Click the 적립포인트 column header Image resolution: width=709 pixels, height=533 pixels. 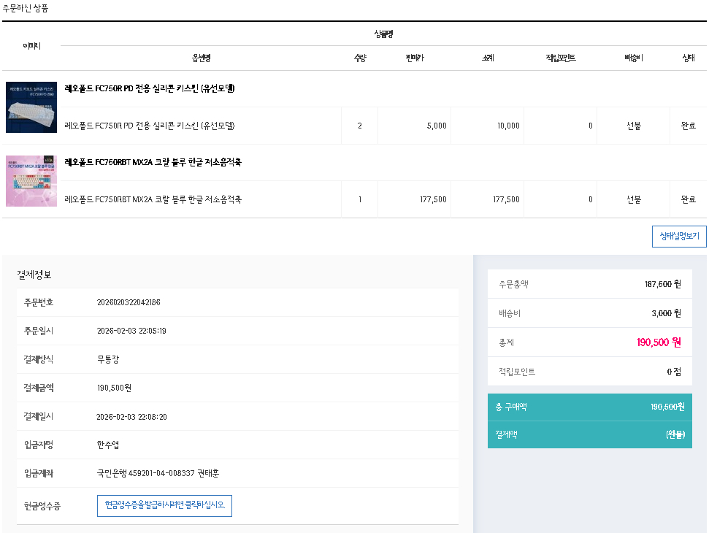[x=559, y=57]
